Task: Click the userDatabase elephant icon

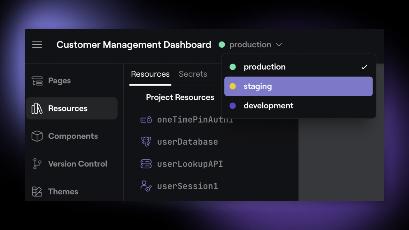Action: point(146,142)
